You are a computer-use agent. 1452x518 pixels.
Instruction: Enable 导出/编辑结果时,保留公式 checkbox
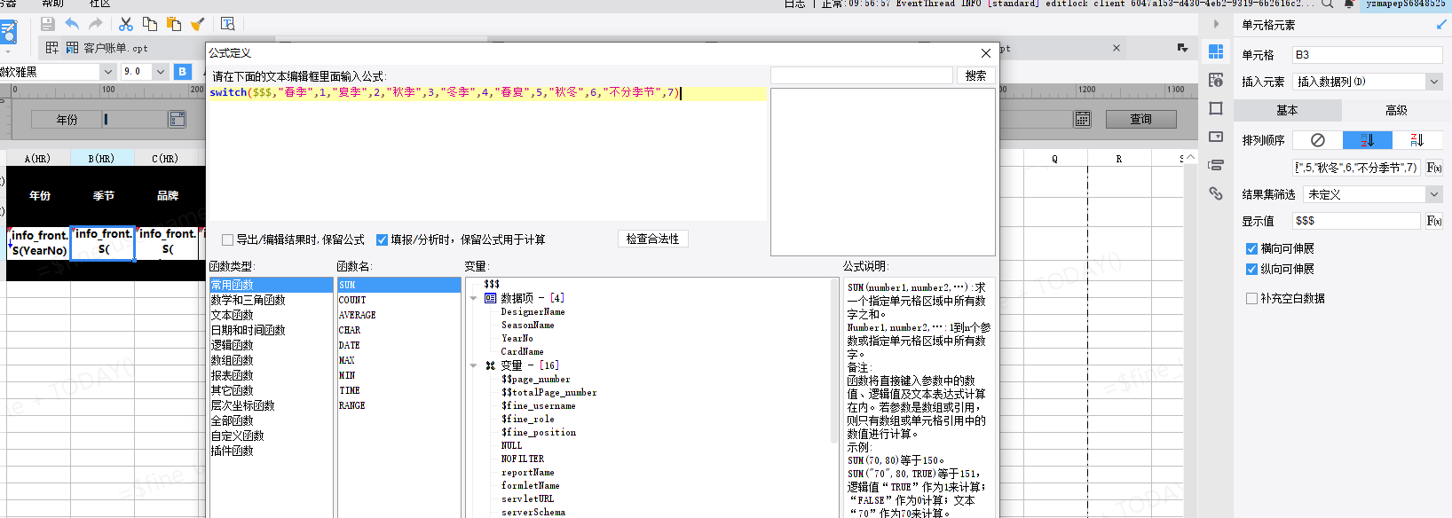(228, 239)
